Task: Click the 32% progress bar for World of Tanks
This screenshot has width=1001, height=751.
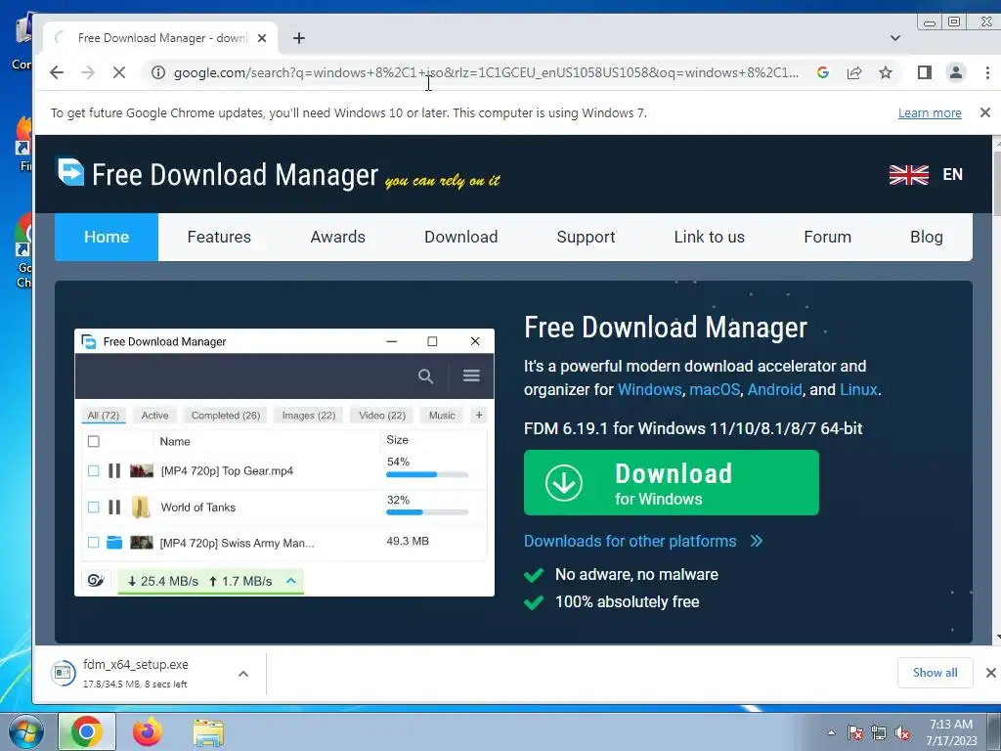Action: click(427, 512)
